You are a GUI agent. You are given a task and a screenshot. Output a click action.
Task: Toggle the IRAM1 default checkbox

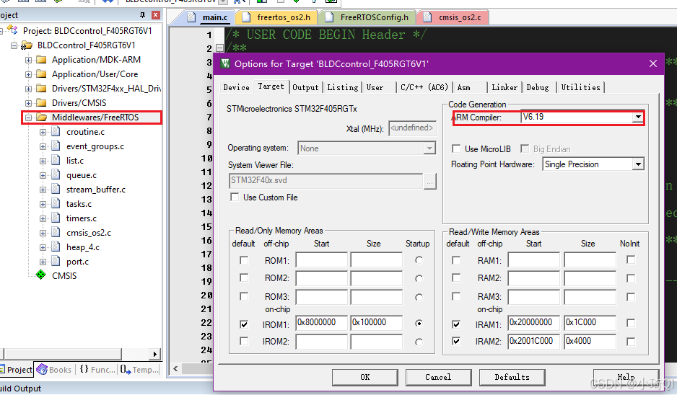[456, 324]
